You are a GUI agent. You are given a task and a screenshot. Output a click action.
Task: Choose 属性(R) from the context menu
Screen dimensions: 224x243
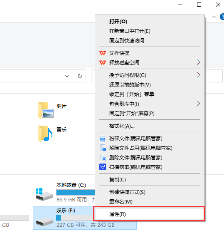(x=150, y=214)
